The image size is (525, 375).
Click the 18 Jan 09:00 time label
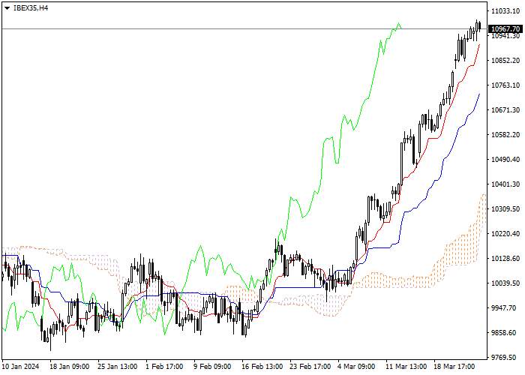pyautogui.click(x=70, y=367)
